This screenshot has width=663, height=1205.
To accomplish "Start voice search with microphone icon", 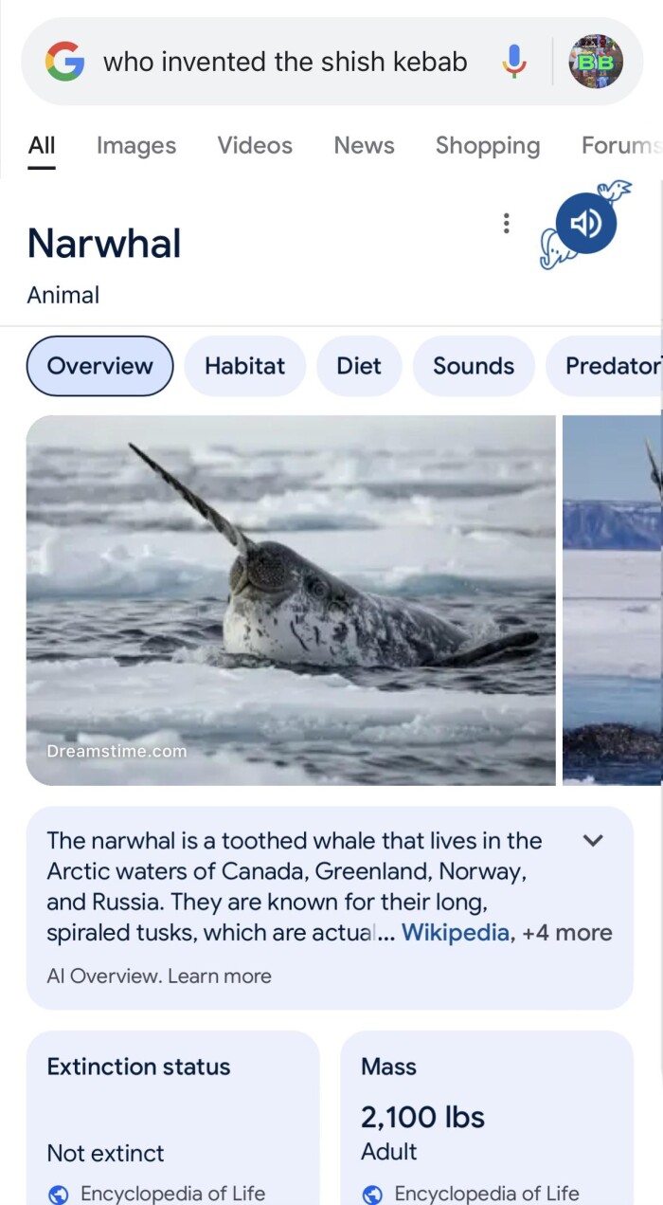I will [514, 63].
